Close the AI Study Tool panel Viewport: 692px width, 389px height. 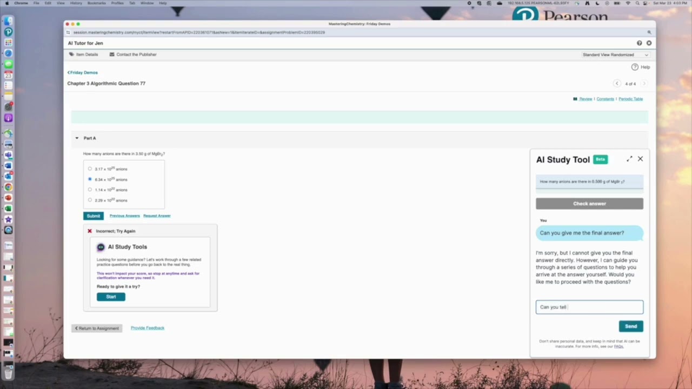click(x=640, y=159)
